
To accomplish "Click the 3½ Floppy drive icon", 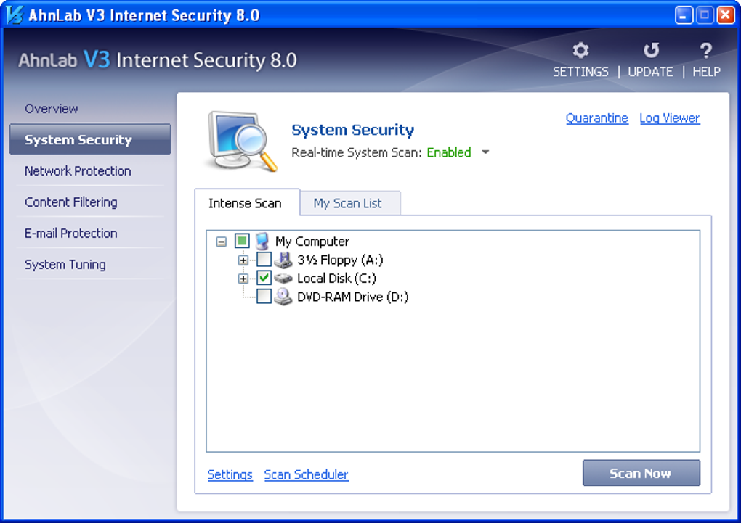I will (283, 260).
